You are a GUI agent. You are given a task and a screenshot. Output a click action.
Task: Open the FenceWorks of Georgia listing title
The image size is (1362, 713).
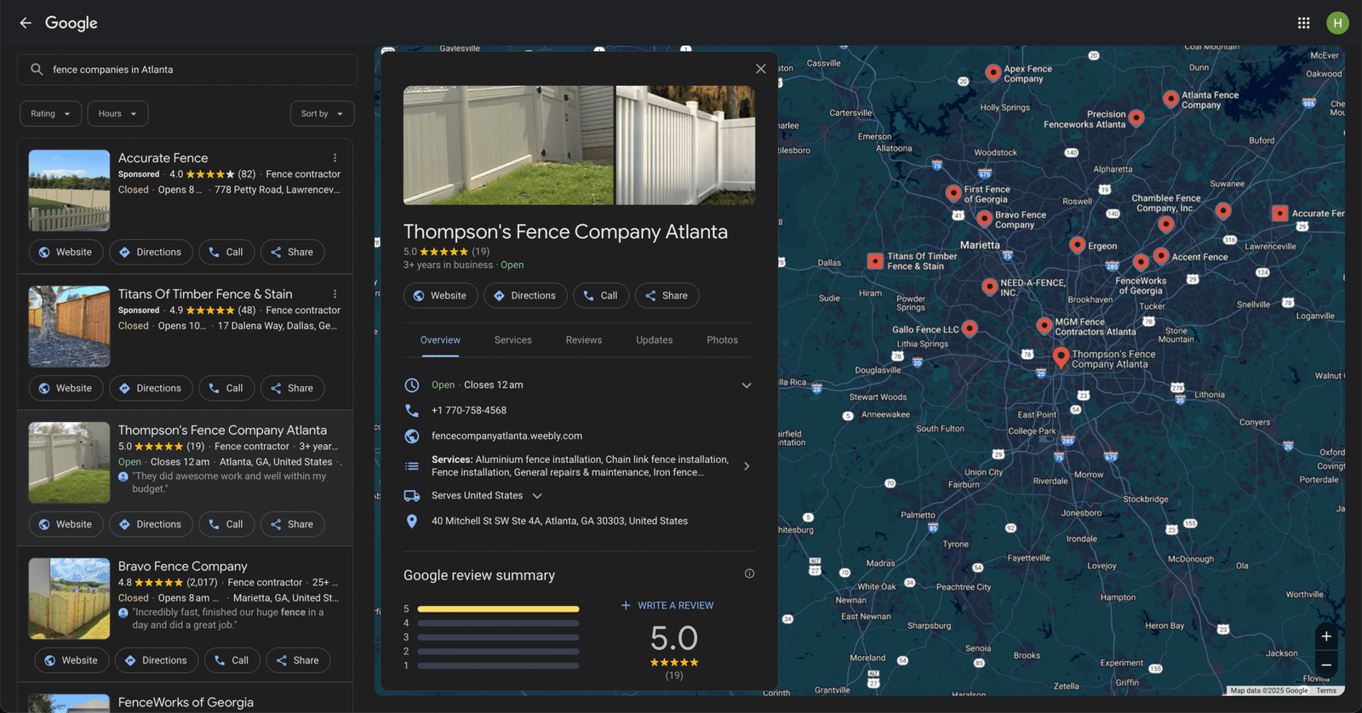tap(186, 703)
